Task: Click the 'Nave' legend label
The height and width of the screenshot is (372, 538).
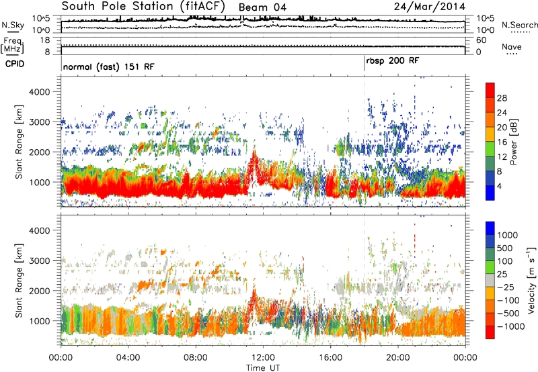Action: (512, 46)
